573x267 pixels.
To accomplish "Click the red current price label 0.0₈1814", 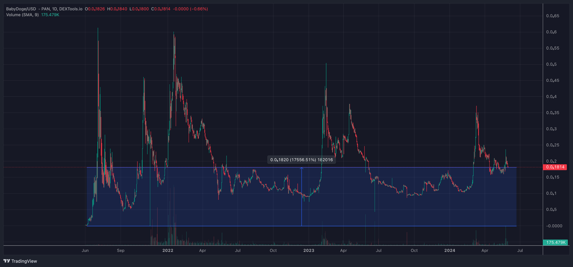I will (x=555, y=167).
